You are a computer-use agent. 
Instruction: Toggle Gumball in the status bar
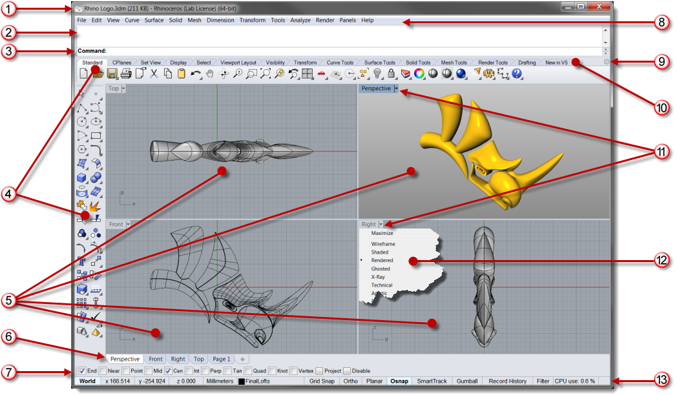click(x=466, y=381)
